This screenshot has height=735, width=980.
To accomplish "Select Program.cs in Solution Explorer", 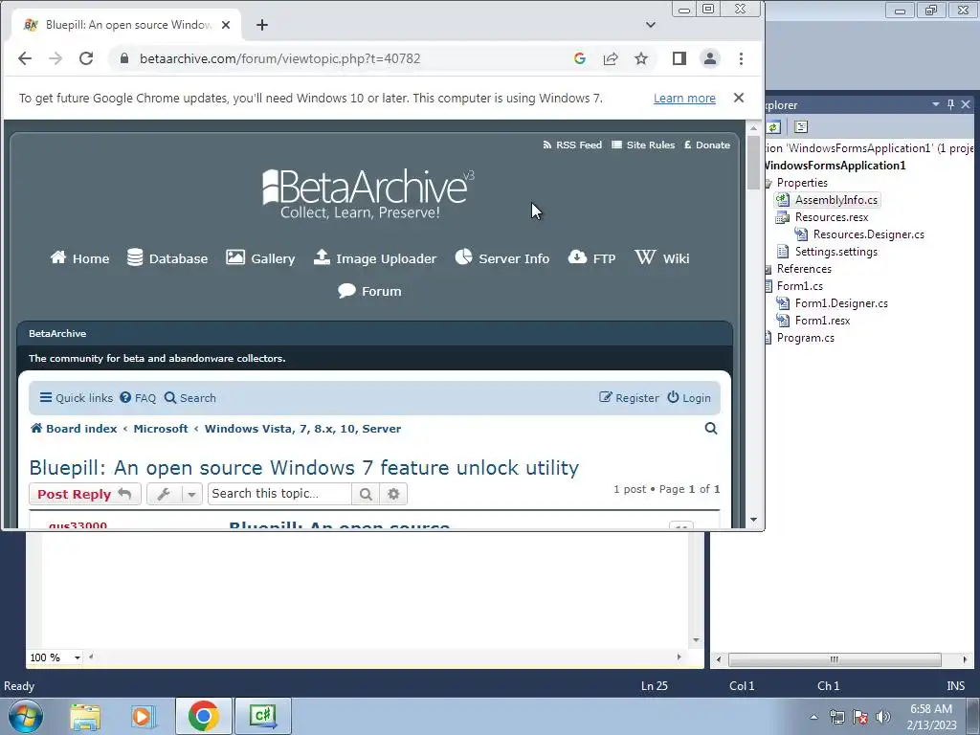I will (x=805, y=338).
